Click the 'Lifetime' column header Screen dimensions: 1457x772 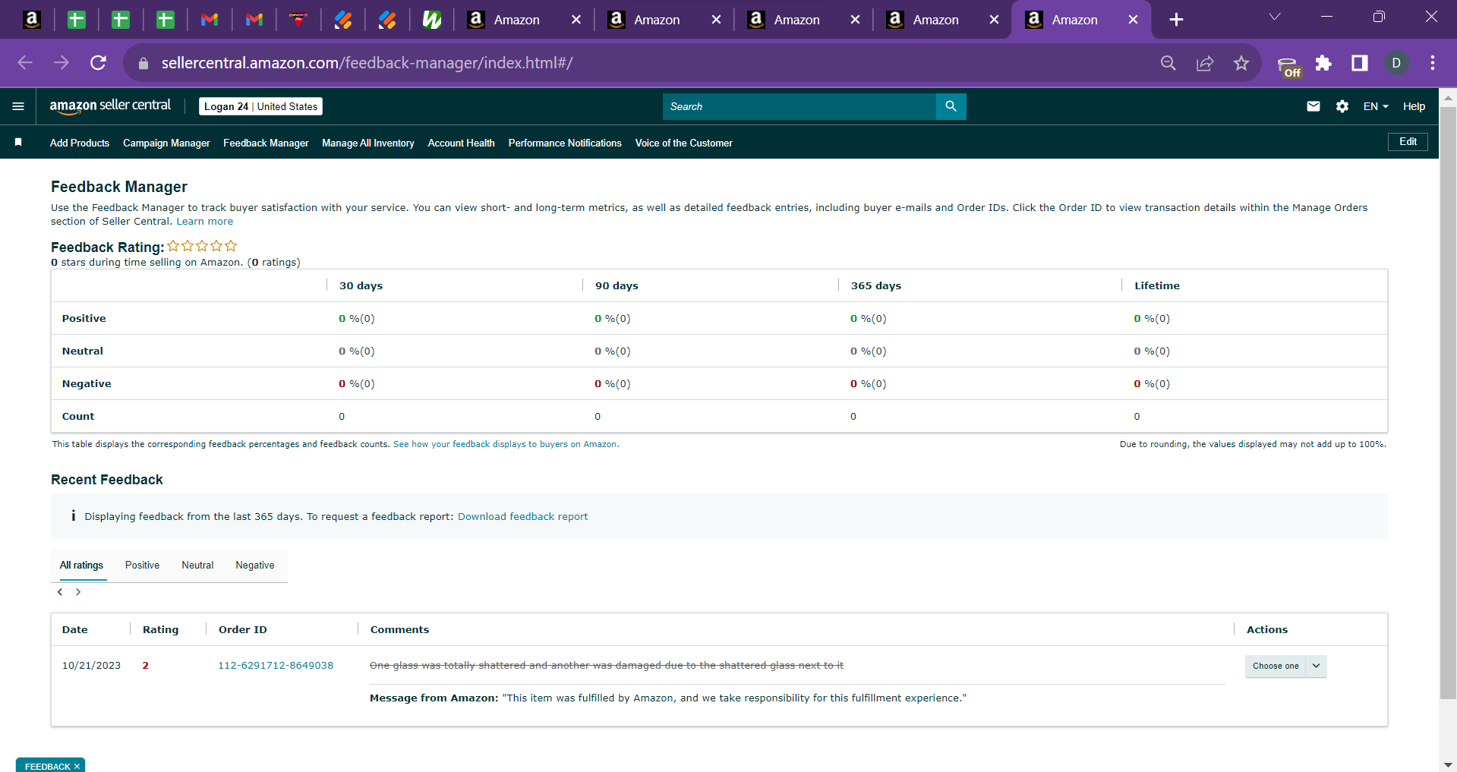[1157, 286]
